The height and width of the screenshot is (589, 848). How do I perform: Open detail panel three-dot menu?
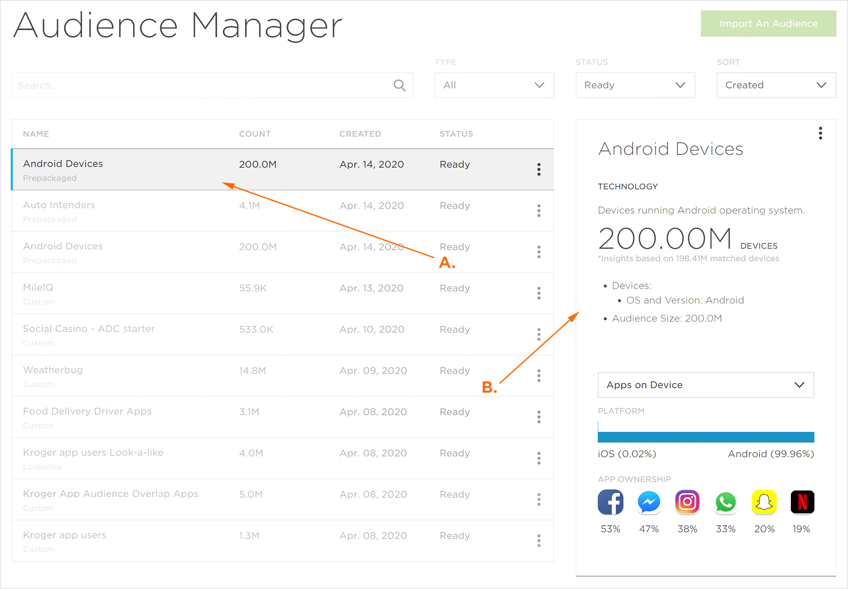coord(820,133)
